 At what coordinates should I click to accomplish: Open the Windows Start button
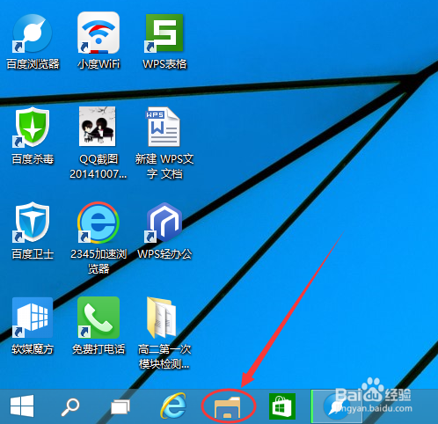click(22, 406)
